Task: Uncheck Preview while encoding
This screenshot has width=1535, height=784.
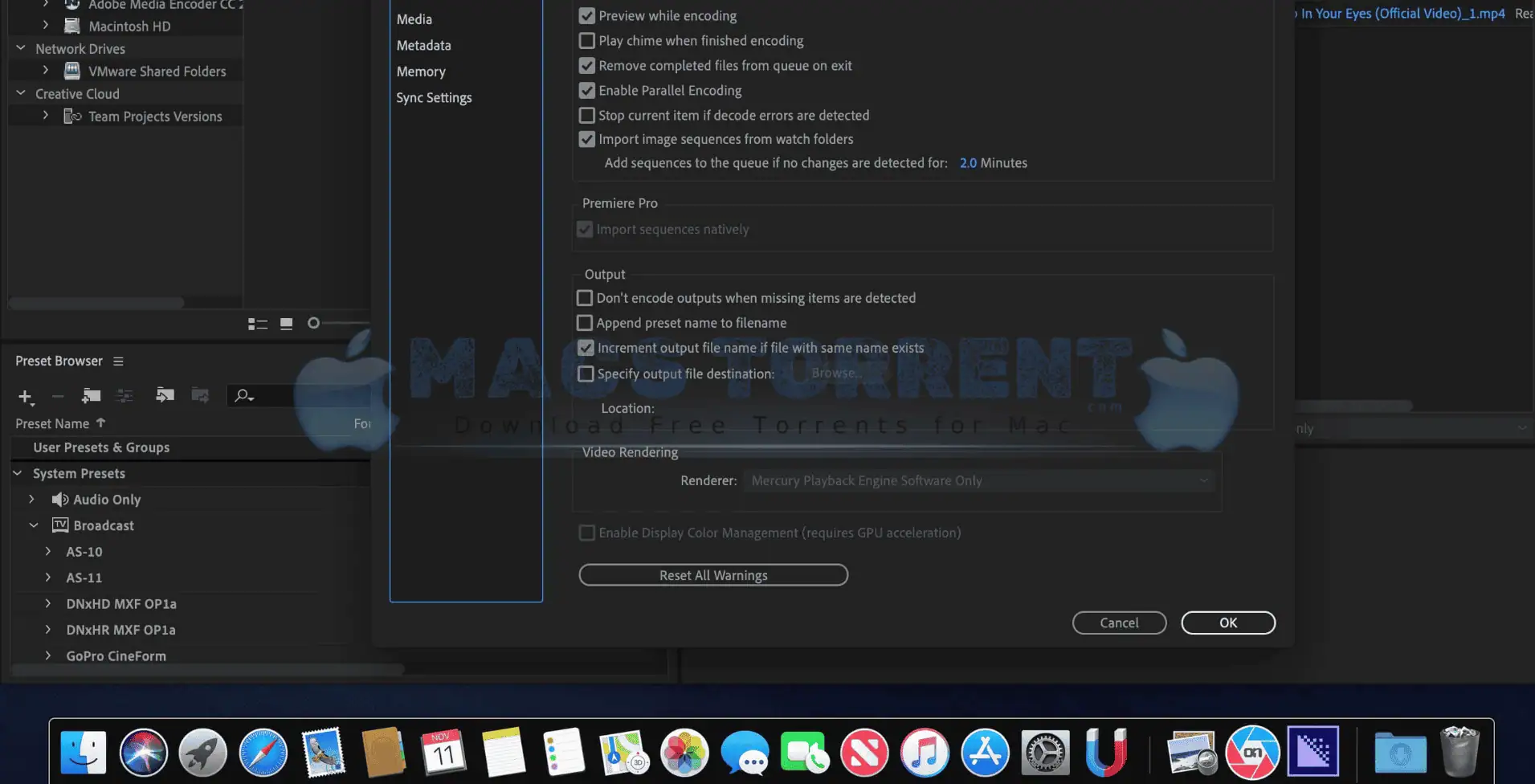Action: [587, 16]
